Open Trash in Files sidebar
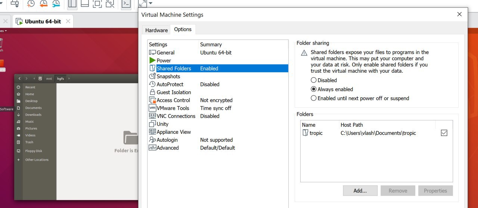Viewport: 478px width, 208px height. coord(35,142)
